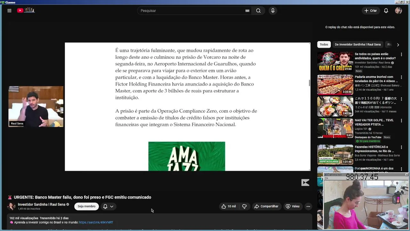Click the magnifier search button
410x231 pixels.
(258, 11)
